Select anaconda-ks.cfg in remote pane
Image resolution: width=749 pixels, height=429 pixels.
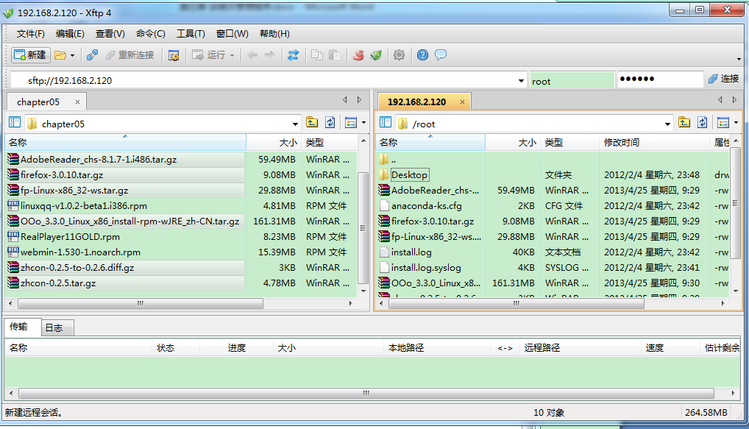click(426, 206)
